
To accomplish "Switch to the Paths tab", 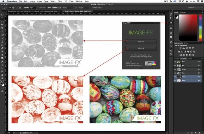I will [x=190, y=59].
